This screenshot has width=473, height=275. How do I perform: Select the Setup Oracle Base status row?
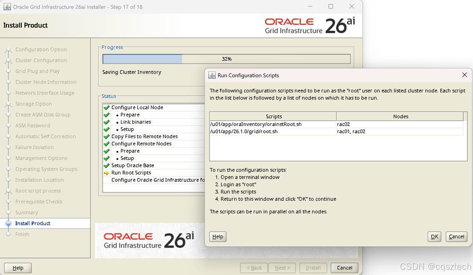154,166
